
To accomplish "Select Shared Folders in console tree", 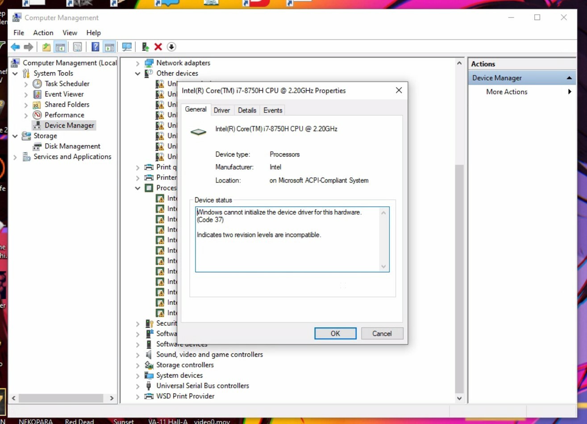I will point(67,104).
